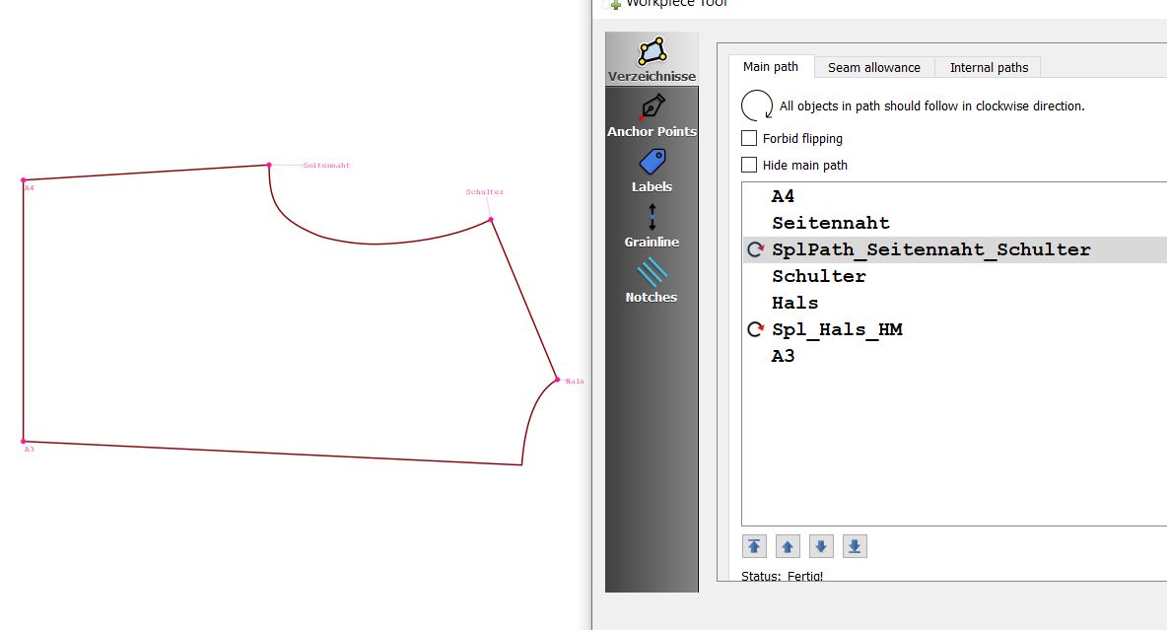Select the Schulter entry in the list
Image resolution: width=1167 pixels, height=630 pixels.
(x=818, y=277)
